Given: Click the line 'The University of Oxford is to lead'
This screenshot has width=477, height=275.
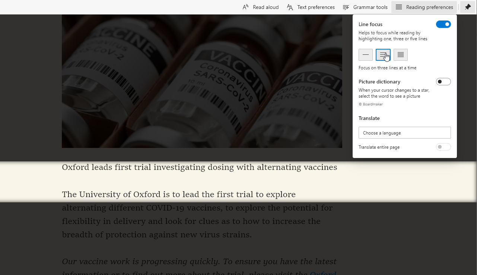Looking at the screenshot, I should tap(179, 195).
